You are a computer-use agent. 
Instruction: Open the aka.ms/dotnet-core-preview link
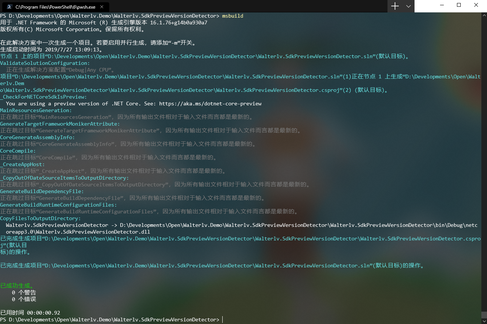click(x=210, y=103)
